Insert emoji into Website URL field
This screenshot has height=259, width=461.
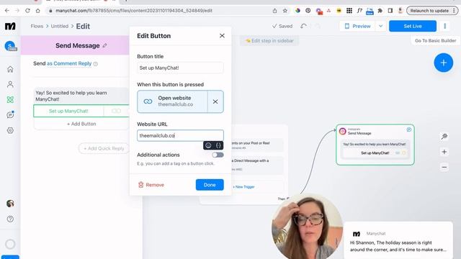(x=208, y=145)
